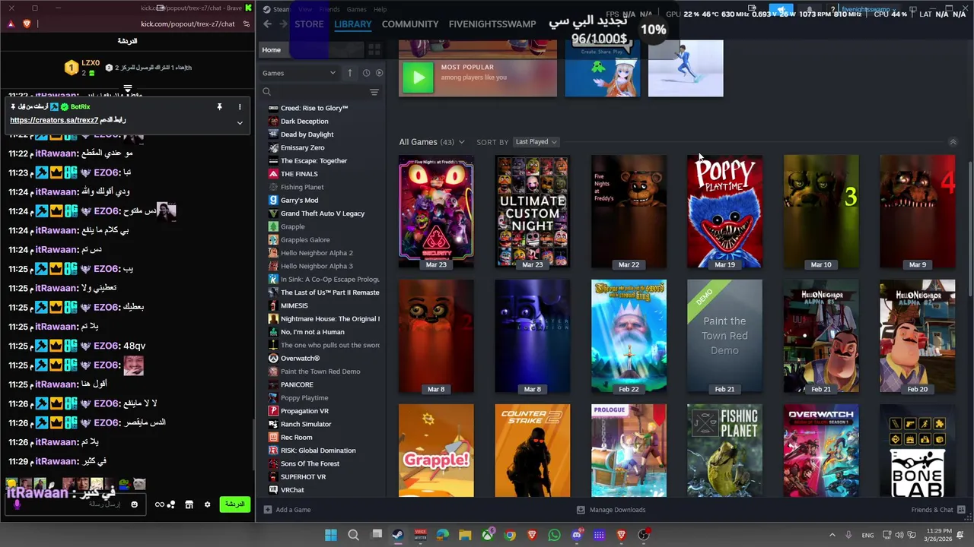Click the Friends & Chat icon
This screenshot has width=974, height=547.
tap(960, 510)
